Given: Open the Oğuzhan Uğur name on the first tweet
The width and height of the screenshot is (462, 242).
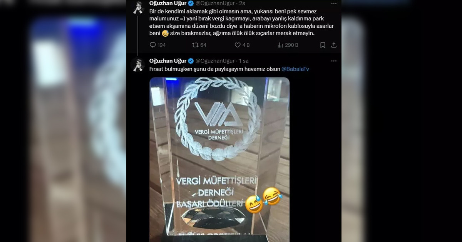Looking at the screenshot, I should click(x=168, y=3).
